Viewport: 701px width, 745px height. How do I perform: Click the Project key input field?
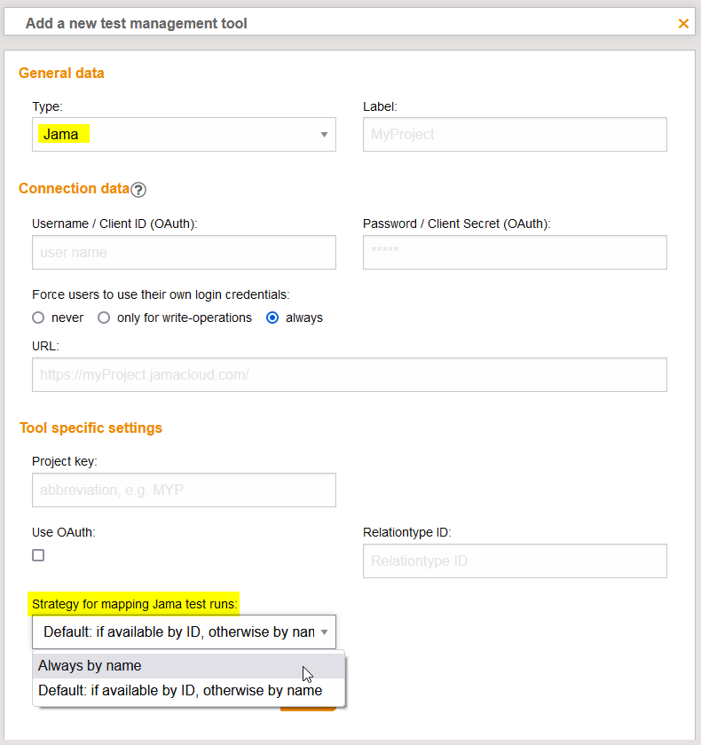(x=184, y=490)
